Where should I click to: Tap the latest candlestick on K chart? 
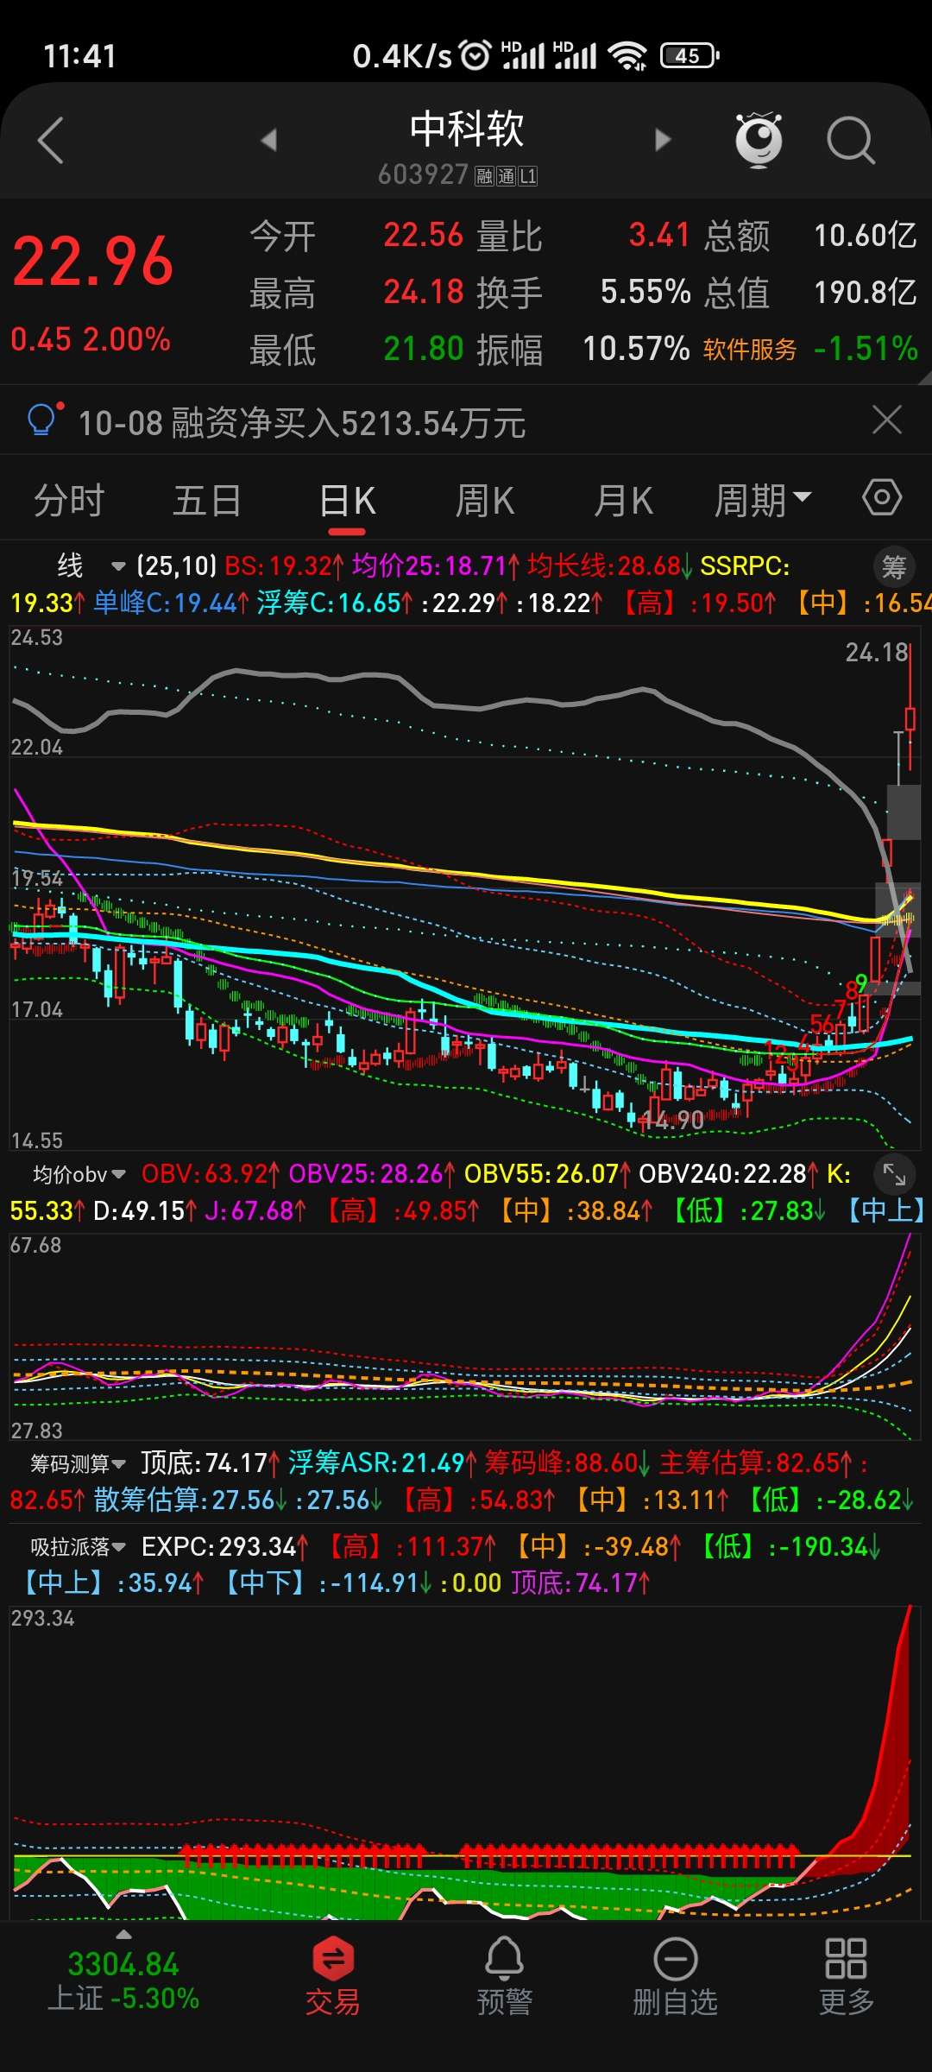click(x=910, y=719)
